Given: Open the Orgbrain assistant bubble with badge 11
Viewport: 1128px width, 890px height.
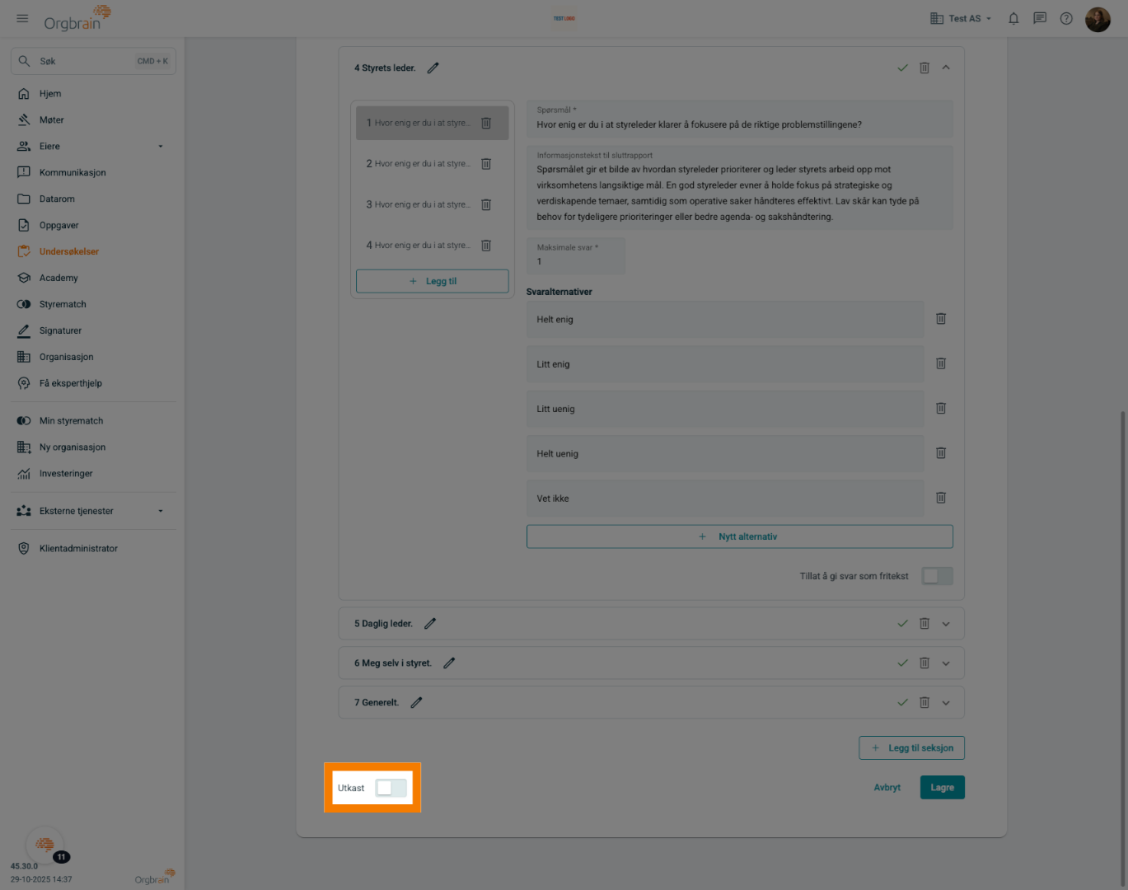Looking at the screenshot, I should click(x=45, y=845).
